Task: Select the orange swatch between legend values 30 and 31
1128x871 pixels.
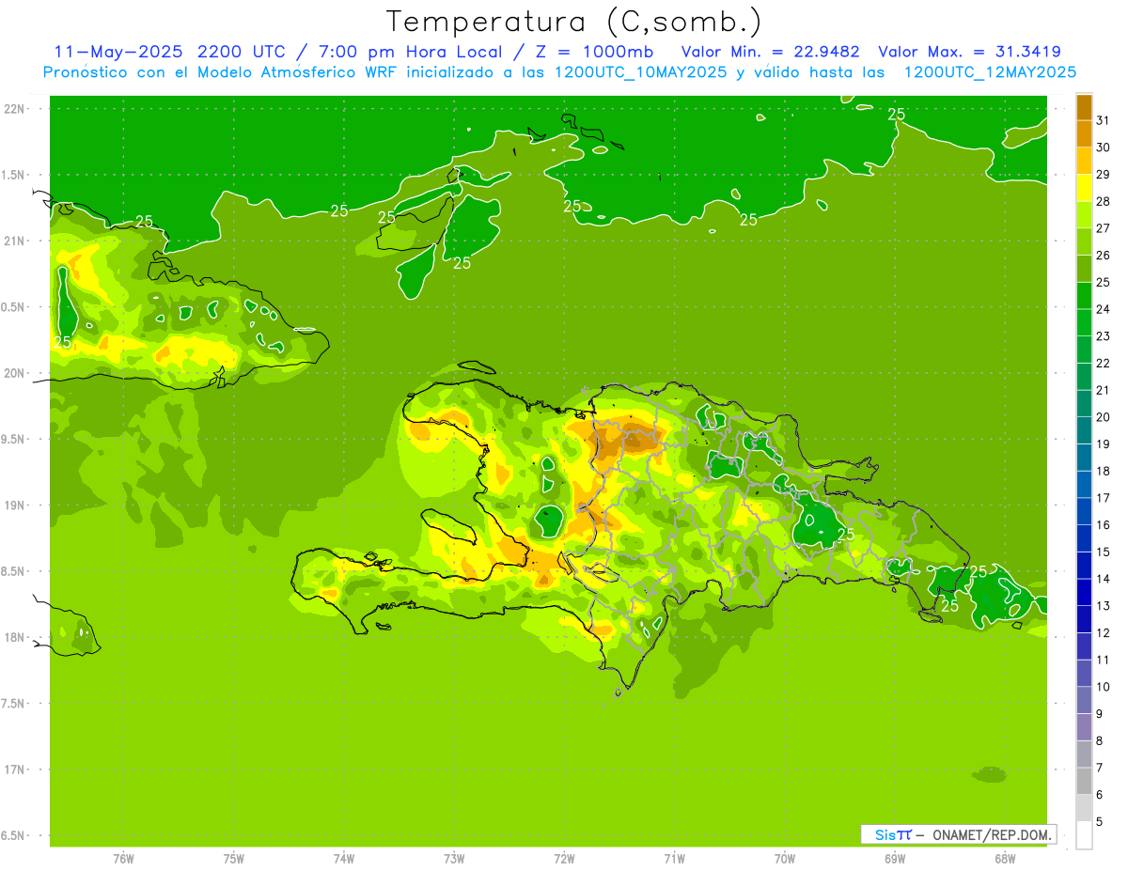Action: 1084,133
